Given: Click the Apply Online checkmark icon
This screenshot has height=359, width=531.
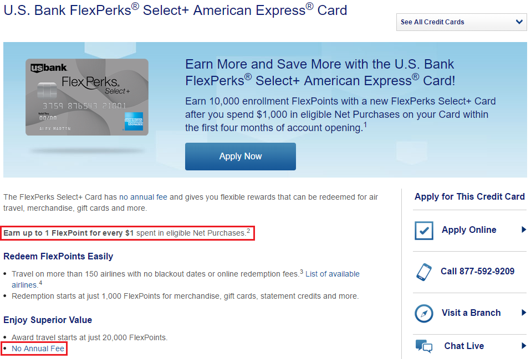Looking at the screenshot, I should point(424,230).
